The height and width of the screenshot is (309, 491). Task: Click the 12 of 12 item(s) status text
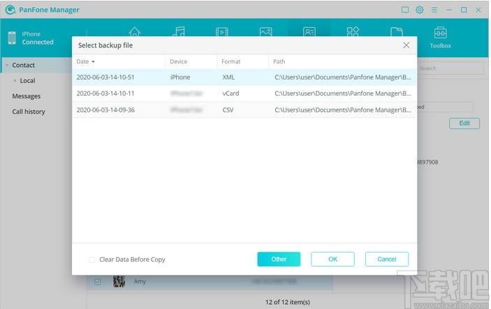(288, 302)
